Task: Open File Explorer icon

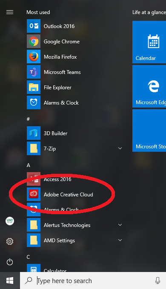Action: click(x=34, y=88)
